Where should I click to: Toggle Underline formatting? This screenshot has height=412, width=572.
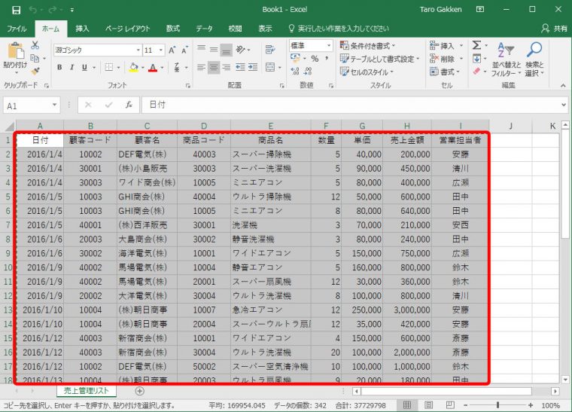tap(84, 68)
